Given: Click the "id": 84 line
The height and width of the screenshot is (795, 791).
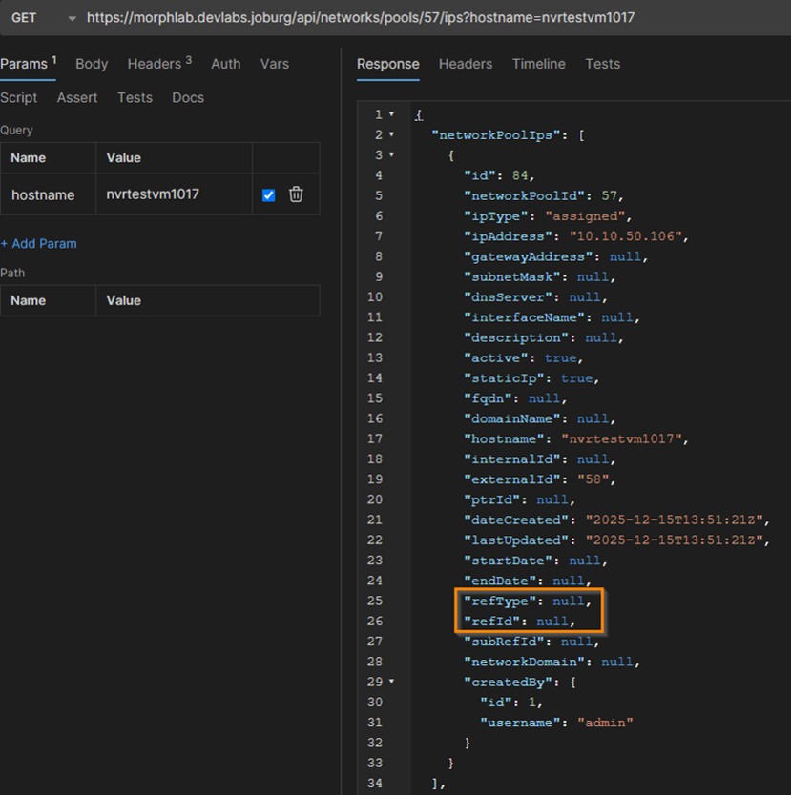Looking at the screenshot, I should point(499,175).
